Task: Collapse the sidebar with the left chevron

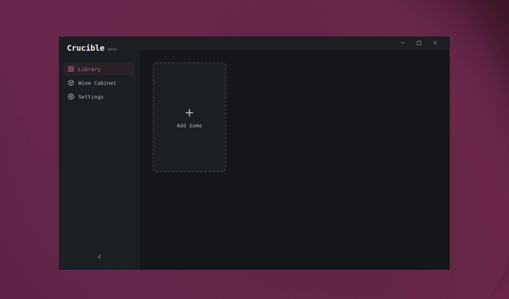Action: pos(99,257)
